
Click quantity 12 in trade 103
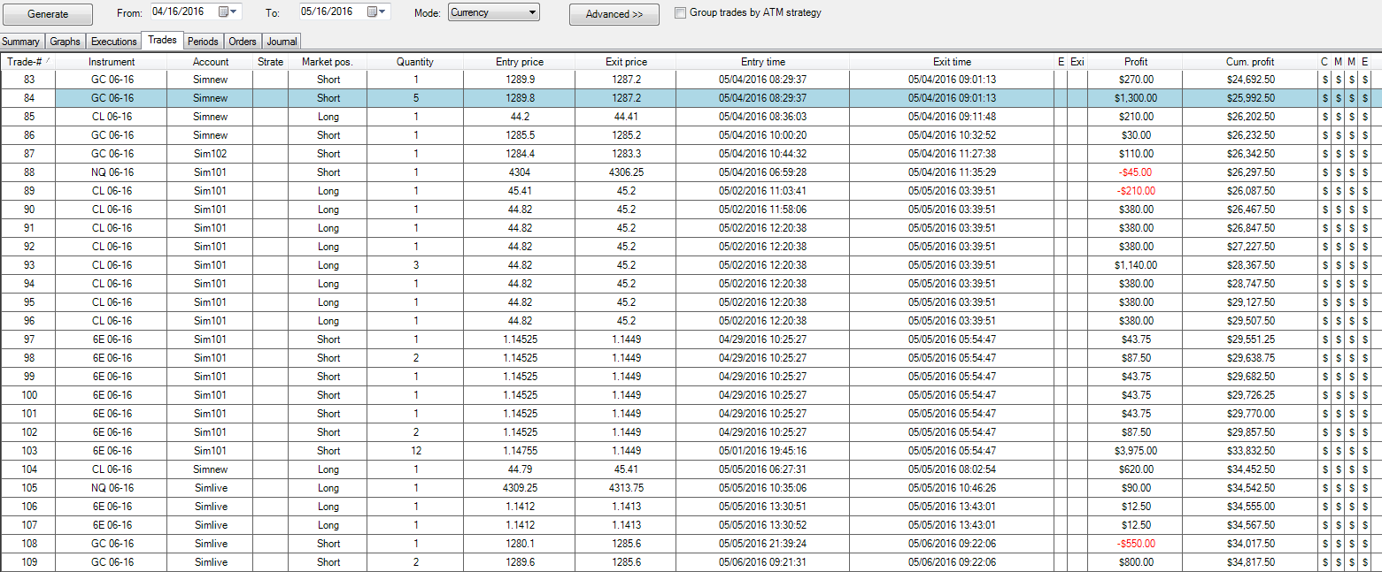(x=415, y=451)
